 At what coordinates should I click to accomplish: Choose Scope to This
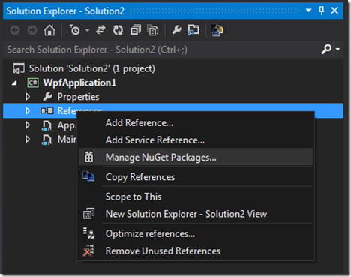196,197
